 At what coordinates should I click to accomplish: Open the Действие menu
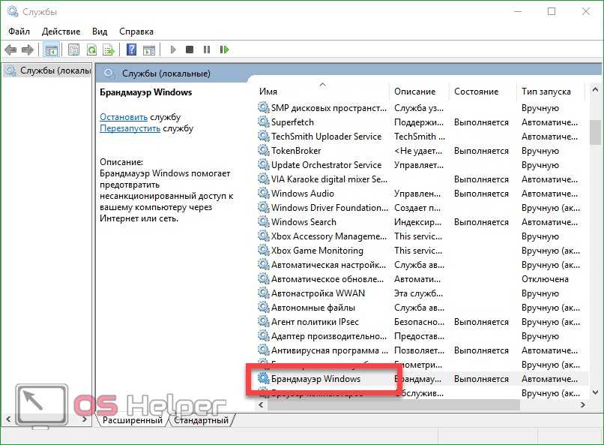click(61, 32)
